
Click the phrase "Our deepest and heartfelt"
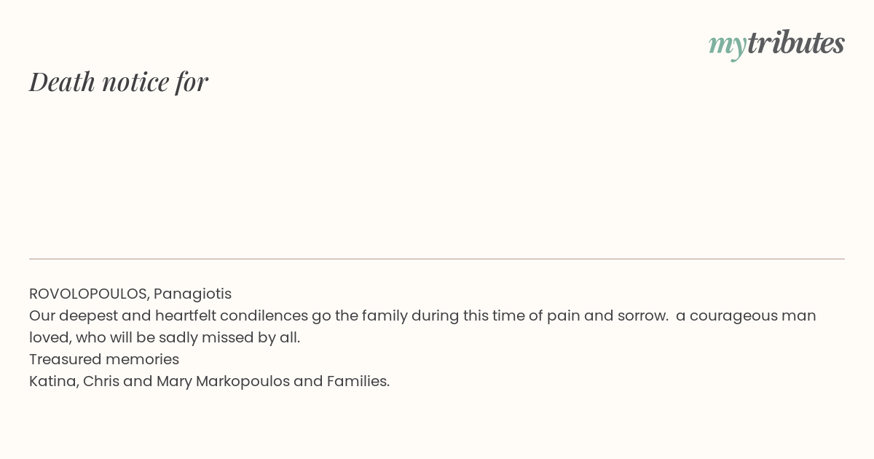pyautogui.click(x=122, y=316)
